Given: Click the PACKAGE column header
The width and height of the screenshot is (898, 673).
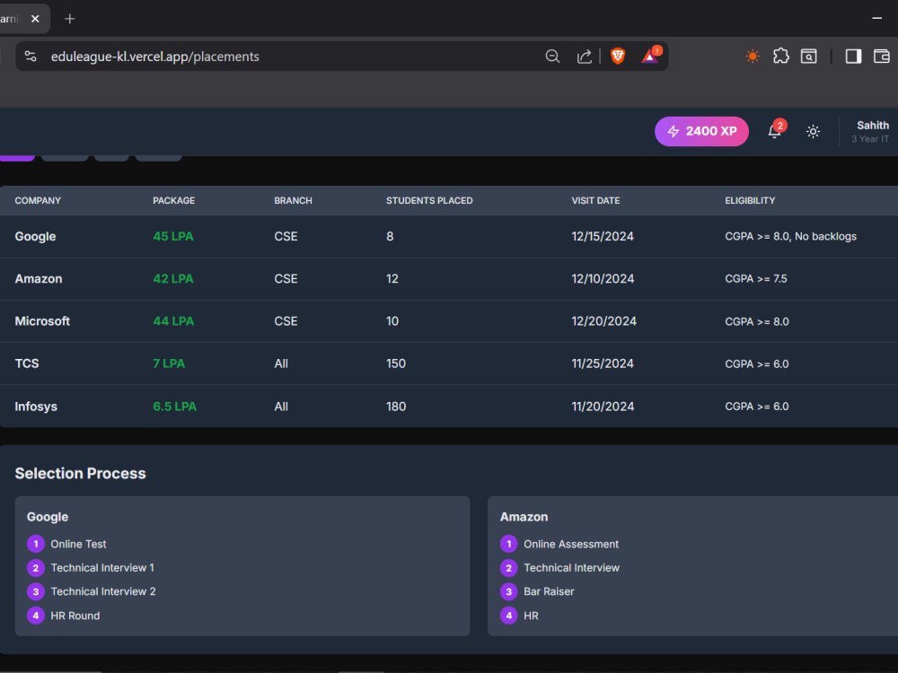Looking at the screenshot, I should pyautogui.click(x=173, y=200).
